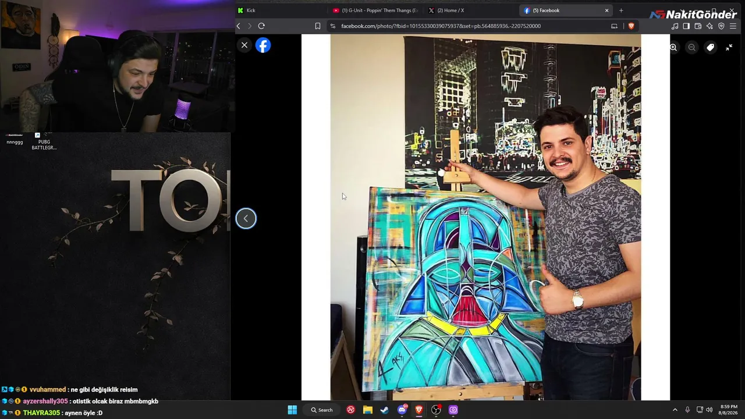Toggle the browser sidebar panel
This screenshot has height=419, width=745.
coord(686,26)
